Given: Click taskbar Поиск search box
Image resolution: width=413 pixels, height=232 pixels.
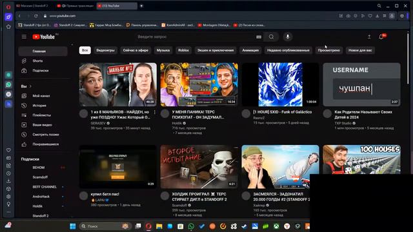Looking at the screenshot, I should 105,226.
